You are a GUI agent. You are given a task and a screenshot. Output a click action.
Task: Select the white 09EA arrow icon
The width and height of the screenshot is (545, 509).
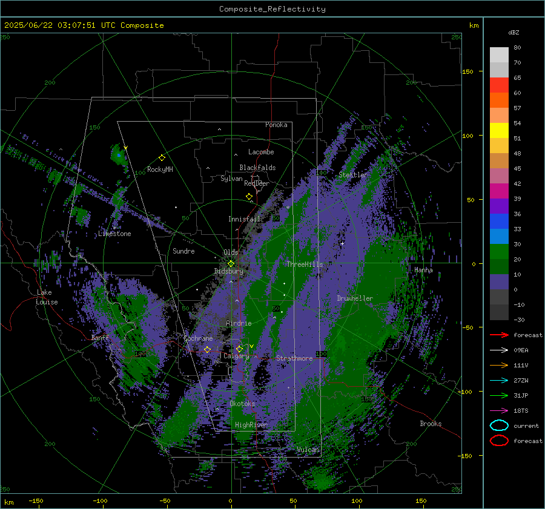499,350
